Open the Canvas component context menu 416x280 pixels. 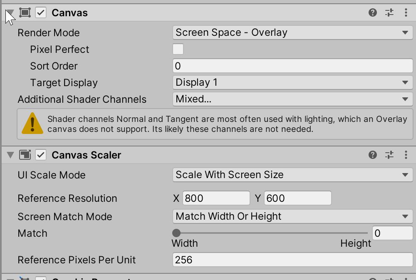(406, 12)
